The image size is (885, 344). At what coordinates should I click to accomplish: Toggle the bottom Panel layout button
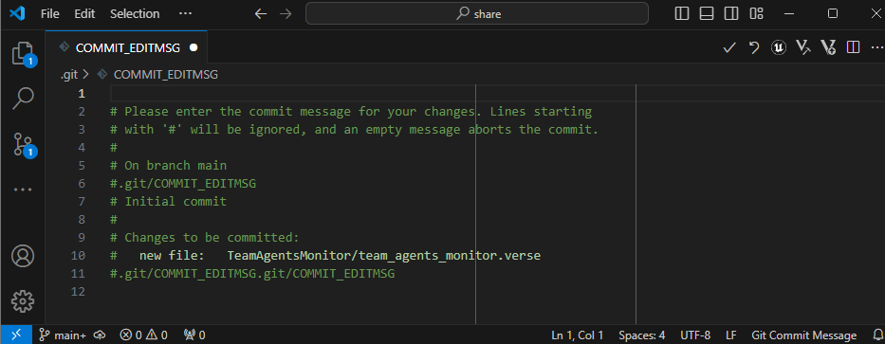(707, 13)
